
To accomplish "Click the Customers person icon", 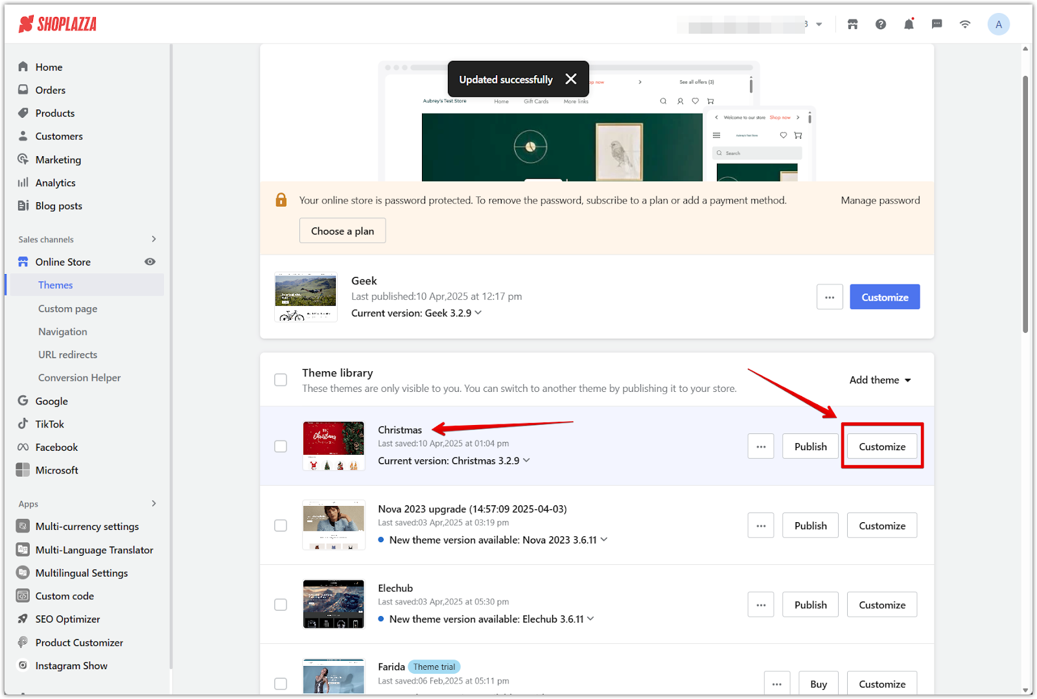I will point(23,136).
